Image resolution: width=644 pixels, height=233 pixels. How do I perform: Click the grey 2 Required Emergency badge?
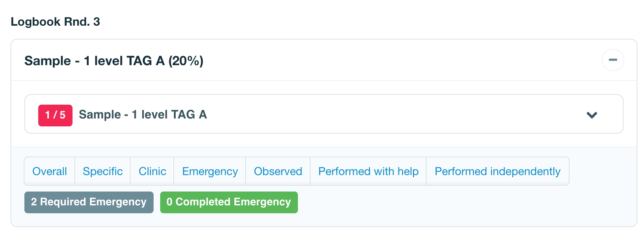pos(89,202)
